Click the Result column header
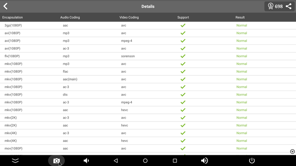The image size is (296, 166). click(240, 17)
